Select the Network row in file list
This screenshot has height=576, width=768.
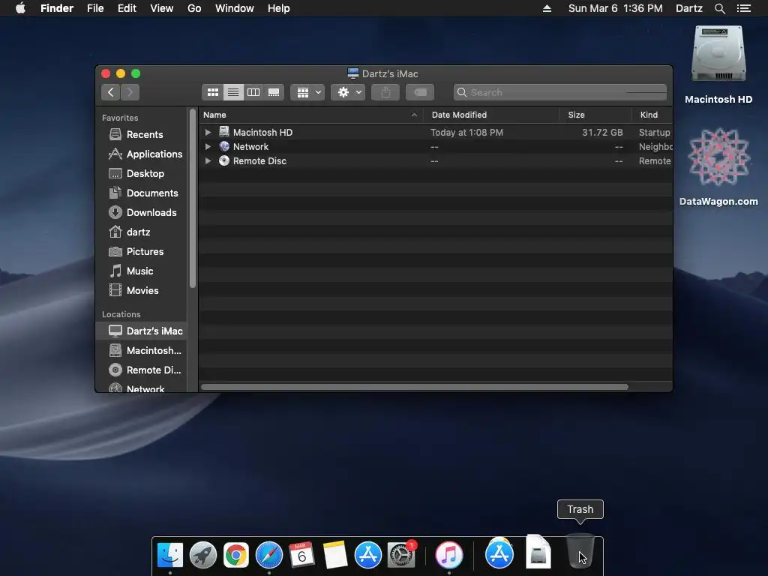[436, 146]
